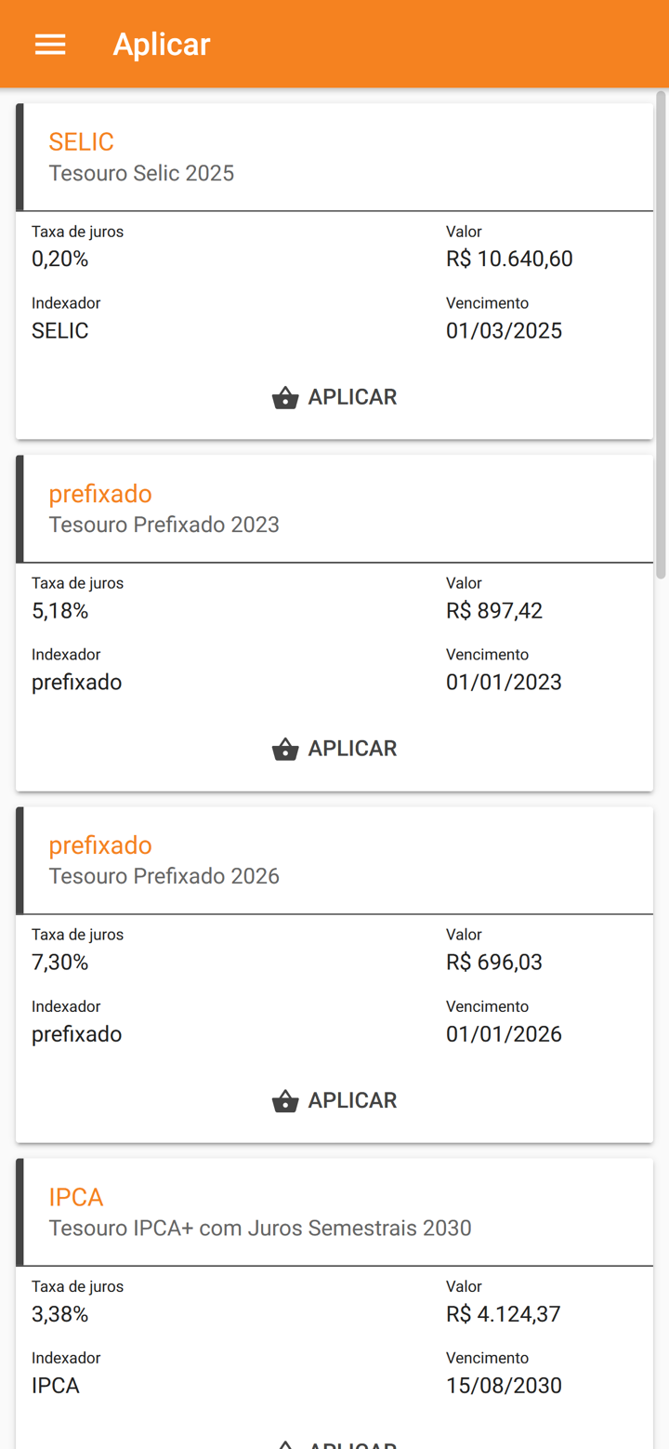
Task: Click the 01/01/2026 maturity date
Action: tap(504, 1034)
